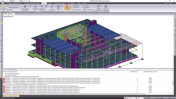Open Стадии in the ribbon

pos(86,5)
